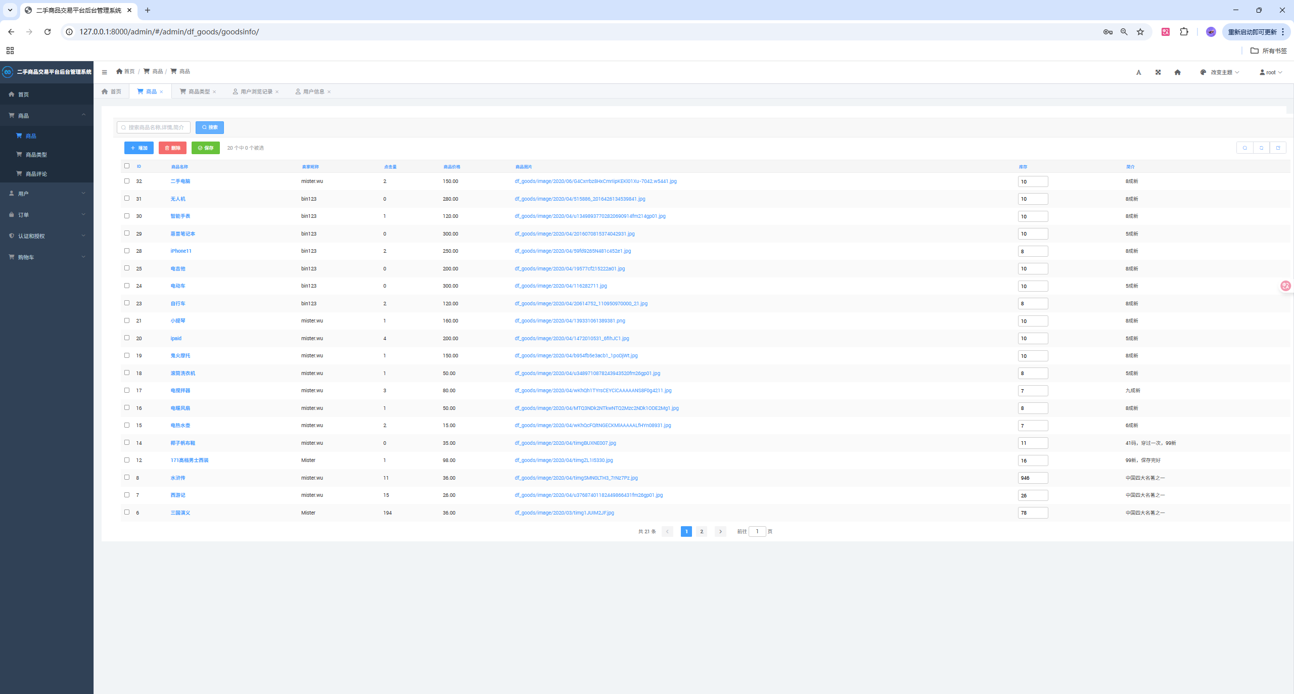Toggle fullscreen with the expand icon
The height and width of the screenshot is (694, 1294).
1158,72
